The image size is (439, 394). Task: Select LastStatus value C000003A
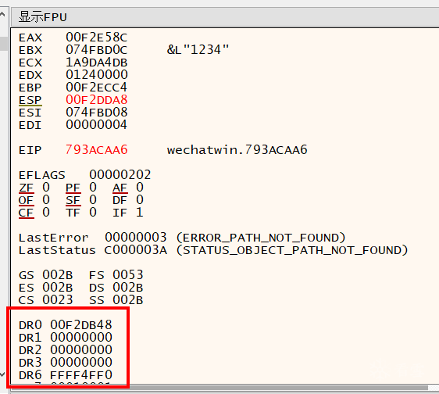(136, 250)
